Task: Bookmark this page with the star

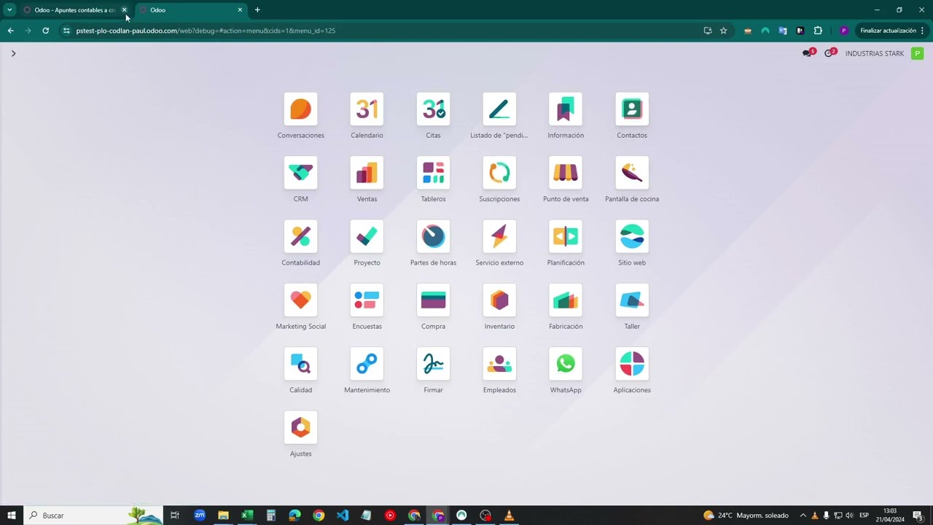Action: (x=723, y=31)
